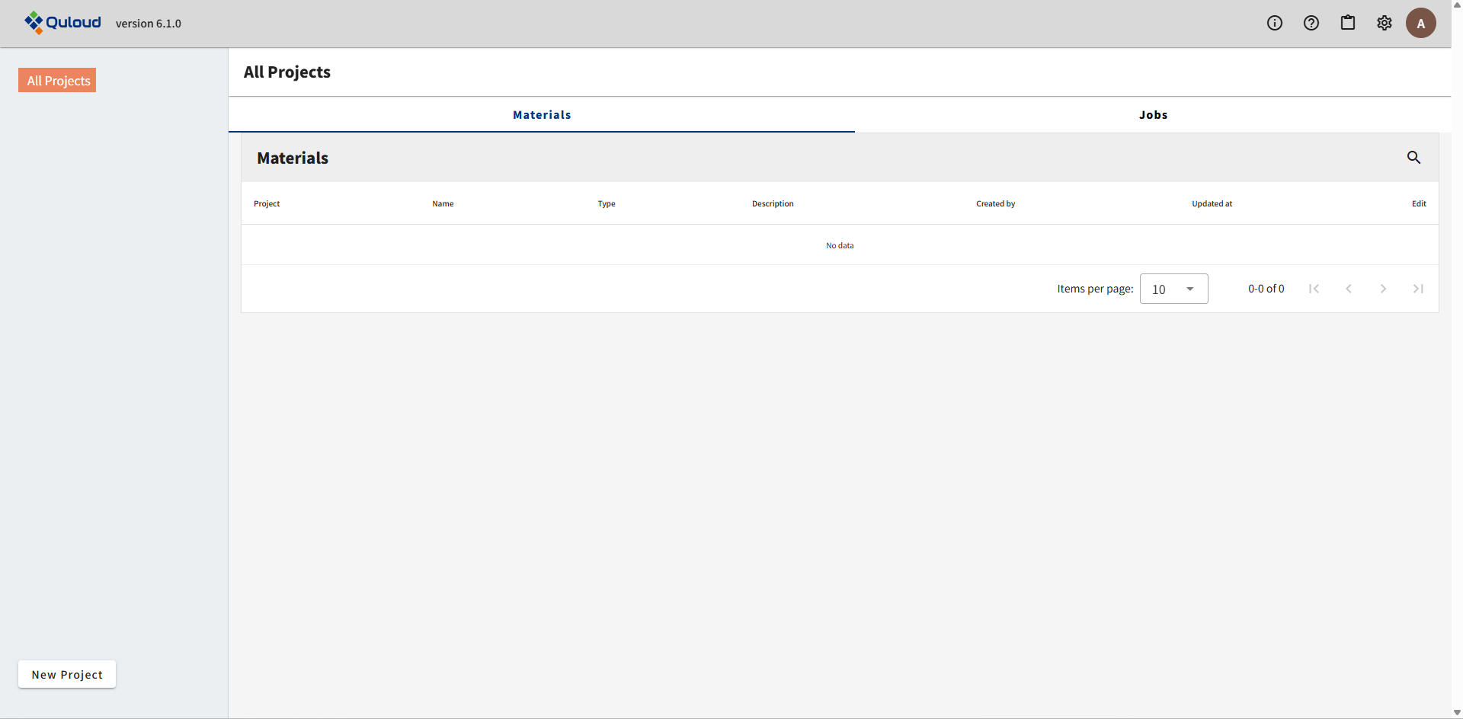Click the scrollbar down arrow

[1457, 713]
